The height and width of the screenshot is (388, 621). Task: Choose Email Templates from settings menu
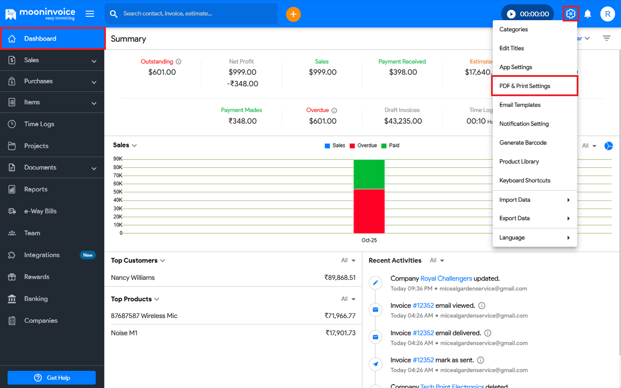(520, 105)
